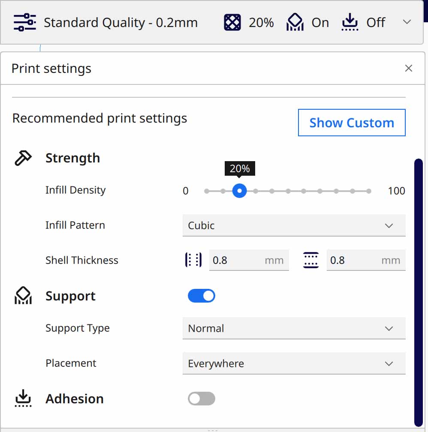The height and width of the screenshot is (432, 428).
Task: Click the Show Custom button
Action: (352, 123)
